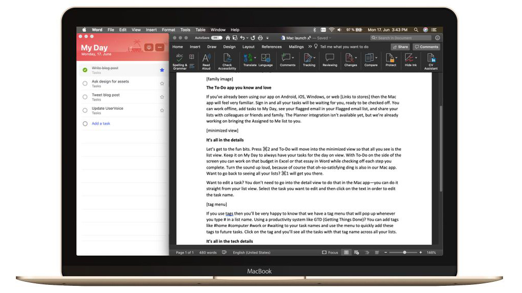The width and height of the screenshot is (522, 293).
Task: Expand the Tracking dropdown arrow
Action: pos(314,57)
